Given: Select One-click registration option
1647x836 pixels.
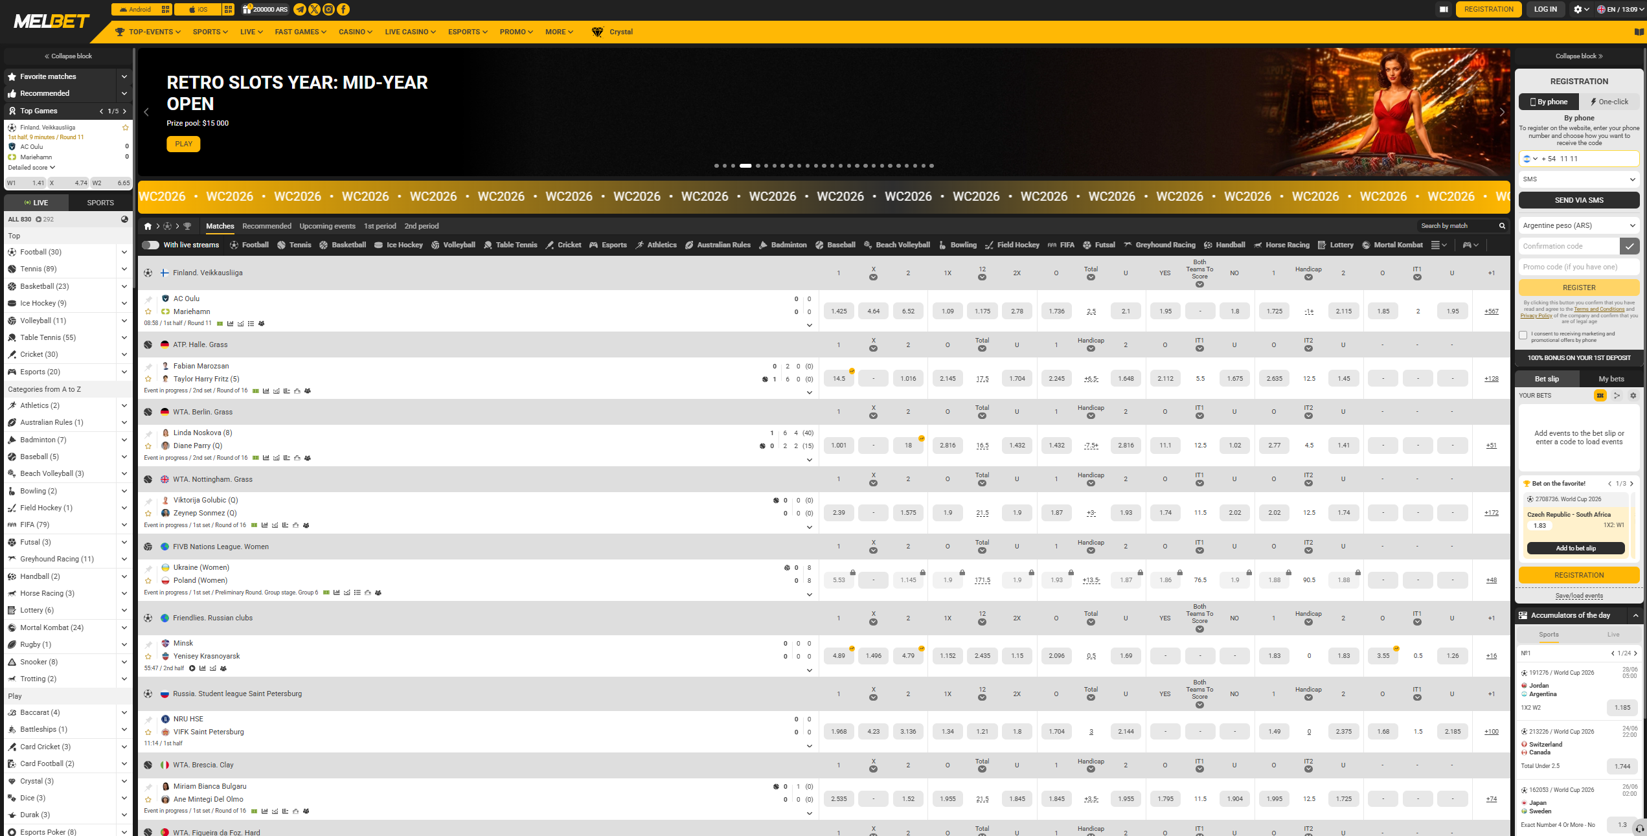Looking at the screenshot, I should [1609, 102].
